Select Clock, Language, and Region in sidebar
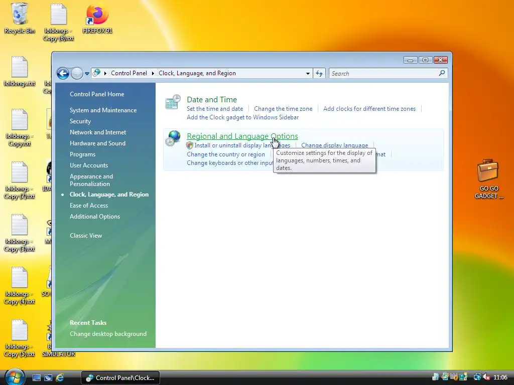514x385 pixels. (x=109, y=195)
